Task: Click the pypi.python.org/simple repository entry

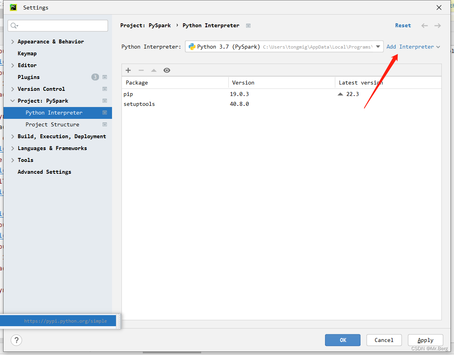Action: coord(58,321)
